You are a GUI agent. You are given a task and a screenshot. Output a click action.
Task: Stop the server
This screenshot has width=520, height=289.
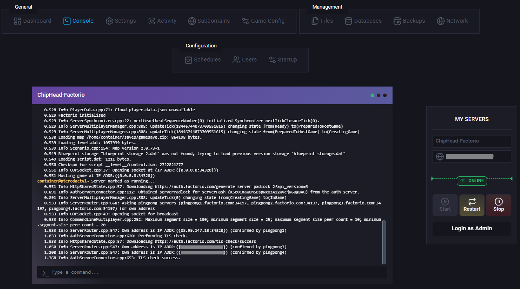point(498,205)
